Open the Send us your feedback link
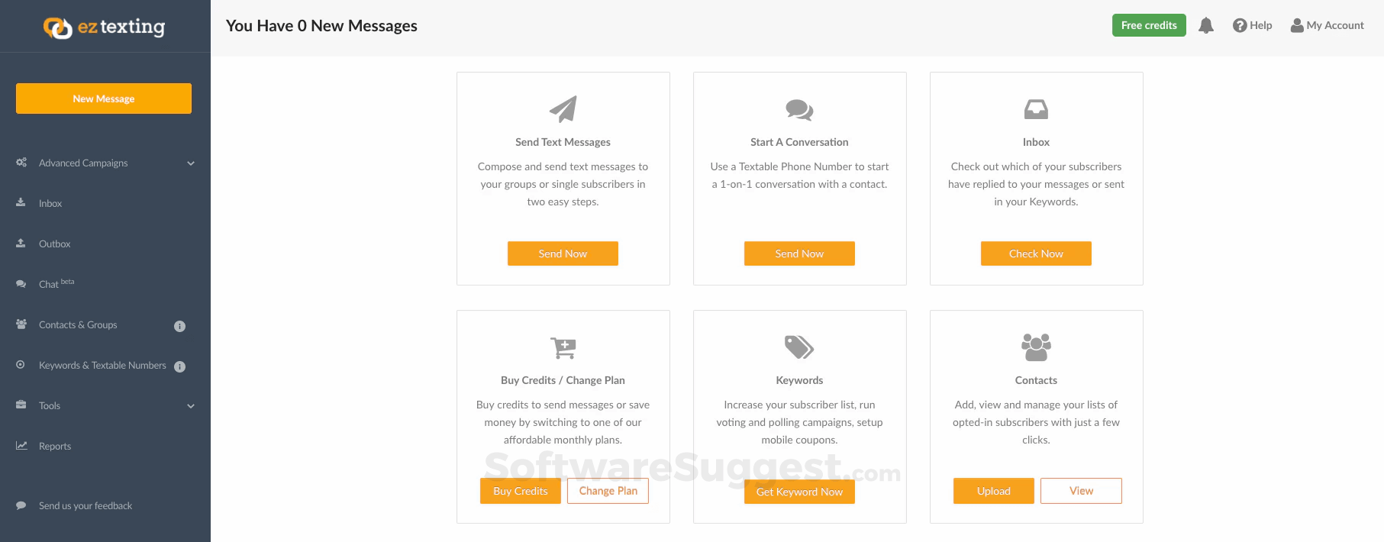This screenshot has width=1384, height=542. (85, 506)
